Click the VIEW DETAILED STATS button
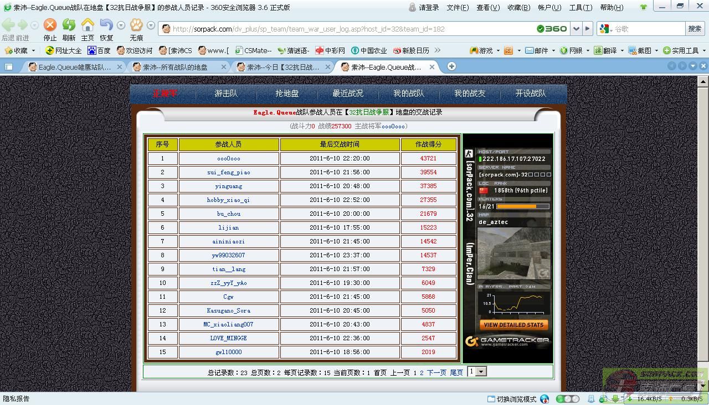 point(513,325)
